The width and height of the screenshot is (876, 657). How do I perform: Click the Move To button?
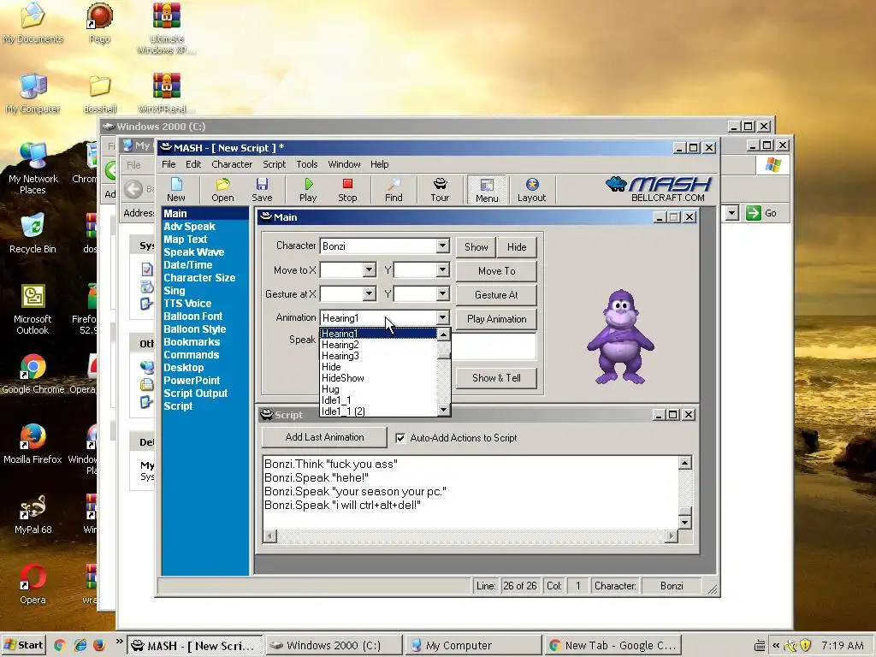click(x=496, y=271)
